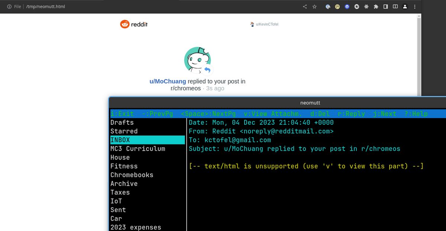The image size is (446, 231).
Task: Open the Drafts mailbox in neomutt
Action: [122, 123]
